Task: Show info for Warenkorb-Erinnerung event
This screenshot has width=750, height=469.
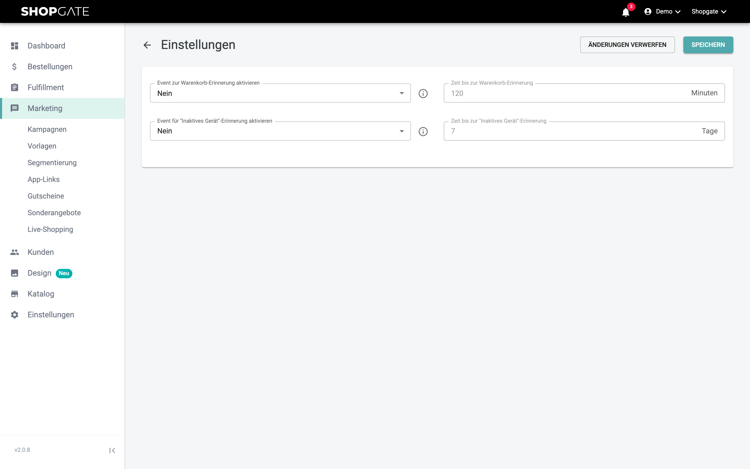Action: pyautogui.click(x=423, y=93)
